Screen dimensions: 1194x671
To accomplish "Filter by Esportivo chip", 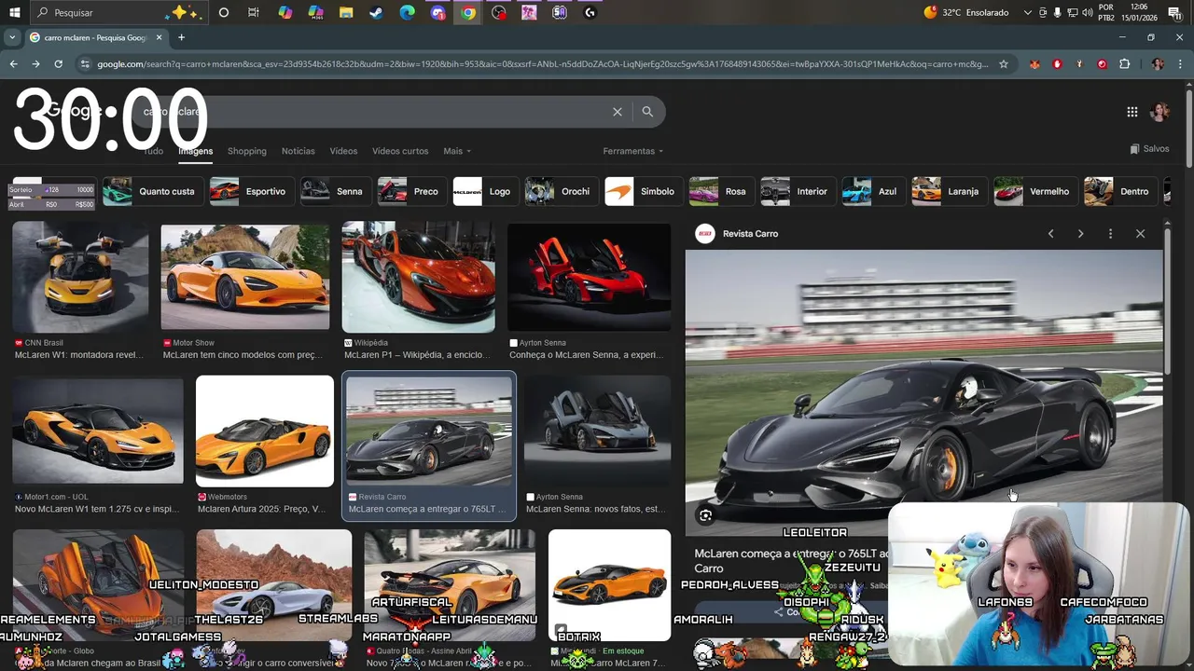I will [x=252, y=191].
